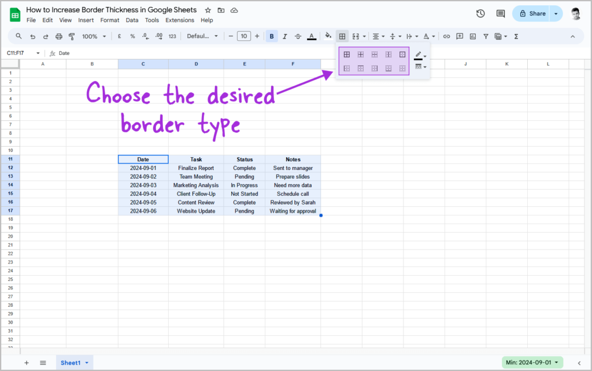Screen dimensions: 592x371
Task: Open horizontal align dropdown
Action: click(x=378, y=36)
